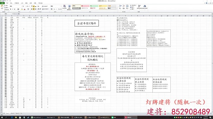This screenshot has height=119, width=213.
Task: Switch to the Page Layout ribbon tab
Action: point(17,3)
